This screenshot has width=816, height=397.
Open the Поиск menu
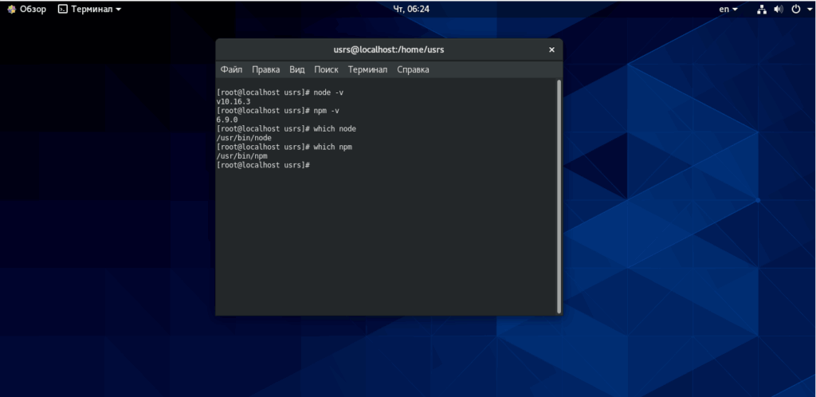click(x=326, y=69)
